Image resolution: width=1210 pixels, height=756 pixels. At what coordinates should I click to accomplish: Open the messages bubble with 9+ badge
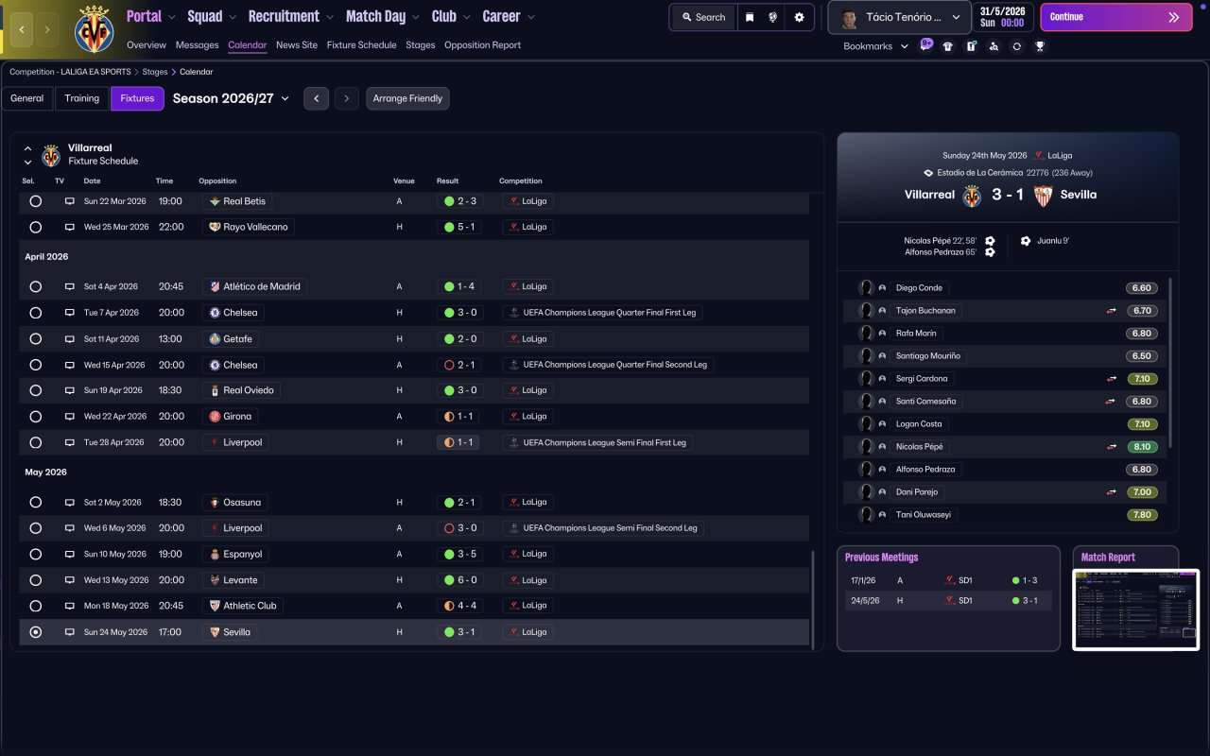tap(925, 45)
